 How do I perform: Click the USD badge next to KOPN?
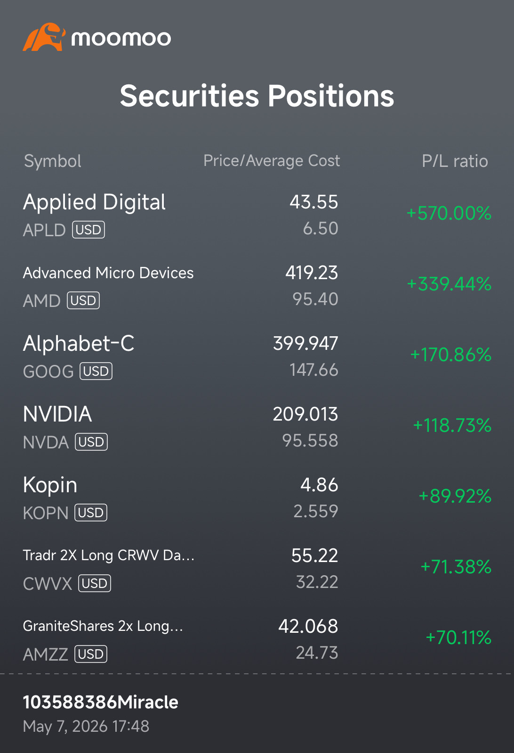click(x=91, y=513)
